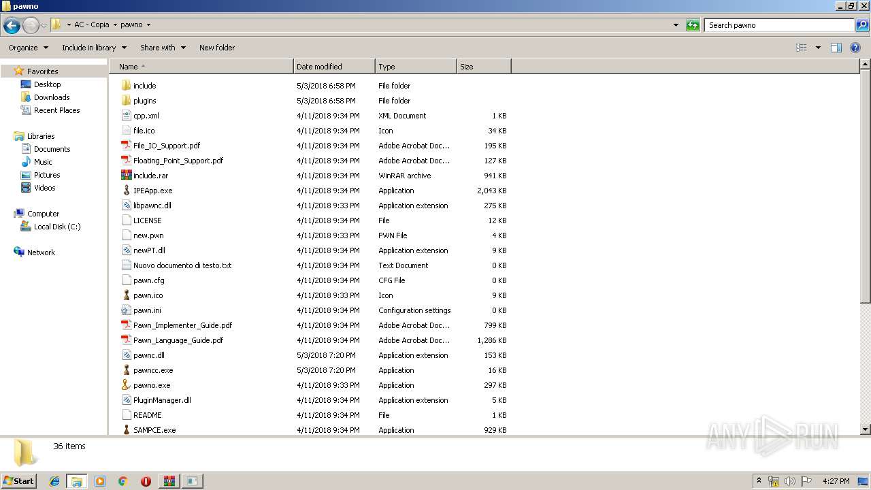Select the new.pwn file

coord(148,235)
